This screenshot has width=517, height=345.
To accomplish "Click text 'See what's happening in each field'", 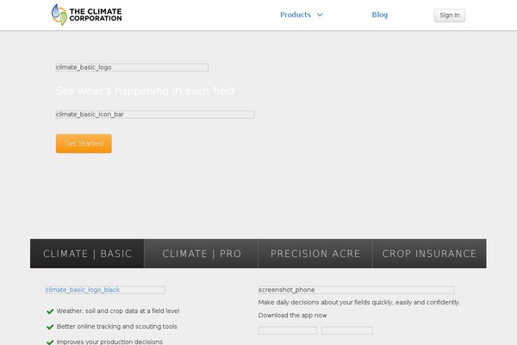I will coord(146,91).
